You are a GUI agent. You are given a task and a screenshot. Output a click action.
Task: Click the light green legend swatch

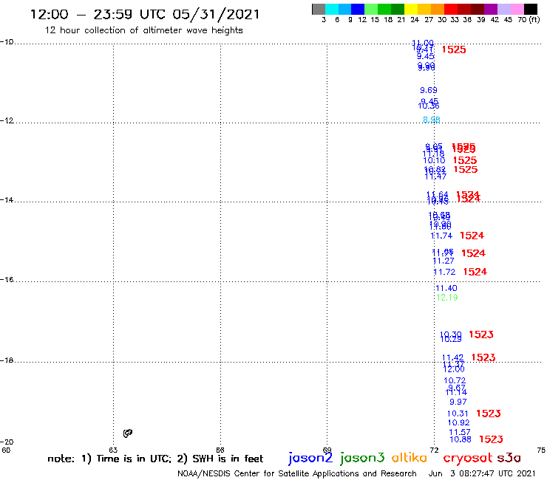tap(371, 9)
